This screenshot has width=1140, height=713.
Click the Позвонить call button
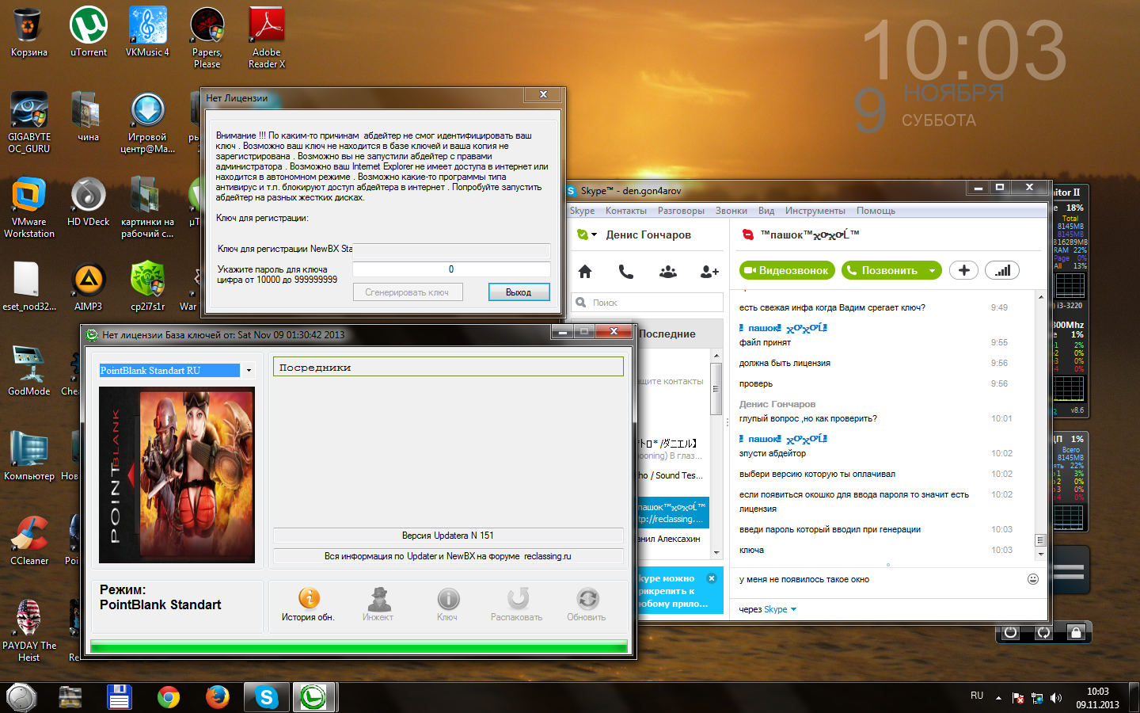point(883,270)
